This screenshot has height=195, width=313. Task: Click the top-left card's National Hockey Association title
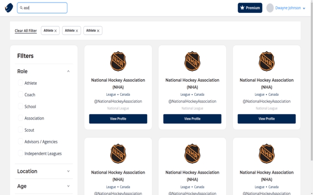tap(118, 83)
